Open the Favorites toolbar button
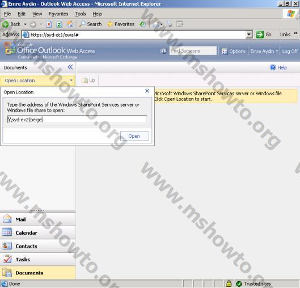 (121, 24)
